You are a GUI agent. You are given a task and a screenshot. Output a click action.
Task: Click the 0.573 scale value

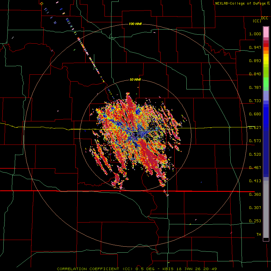pos(255,141)
